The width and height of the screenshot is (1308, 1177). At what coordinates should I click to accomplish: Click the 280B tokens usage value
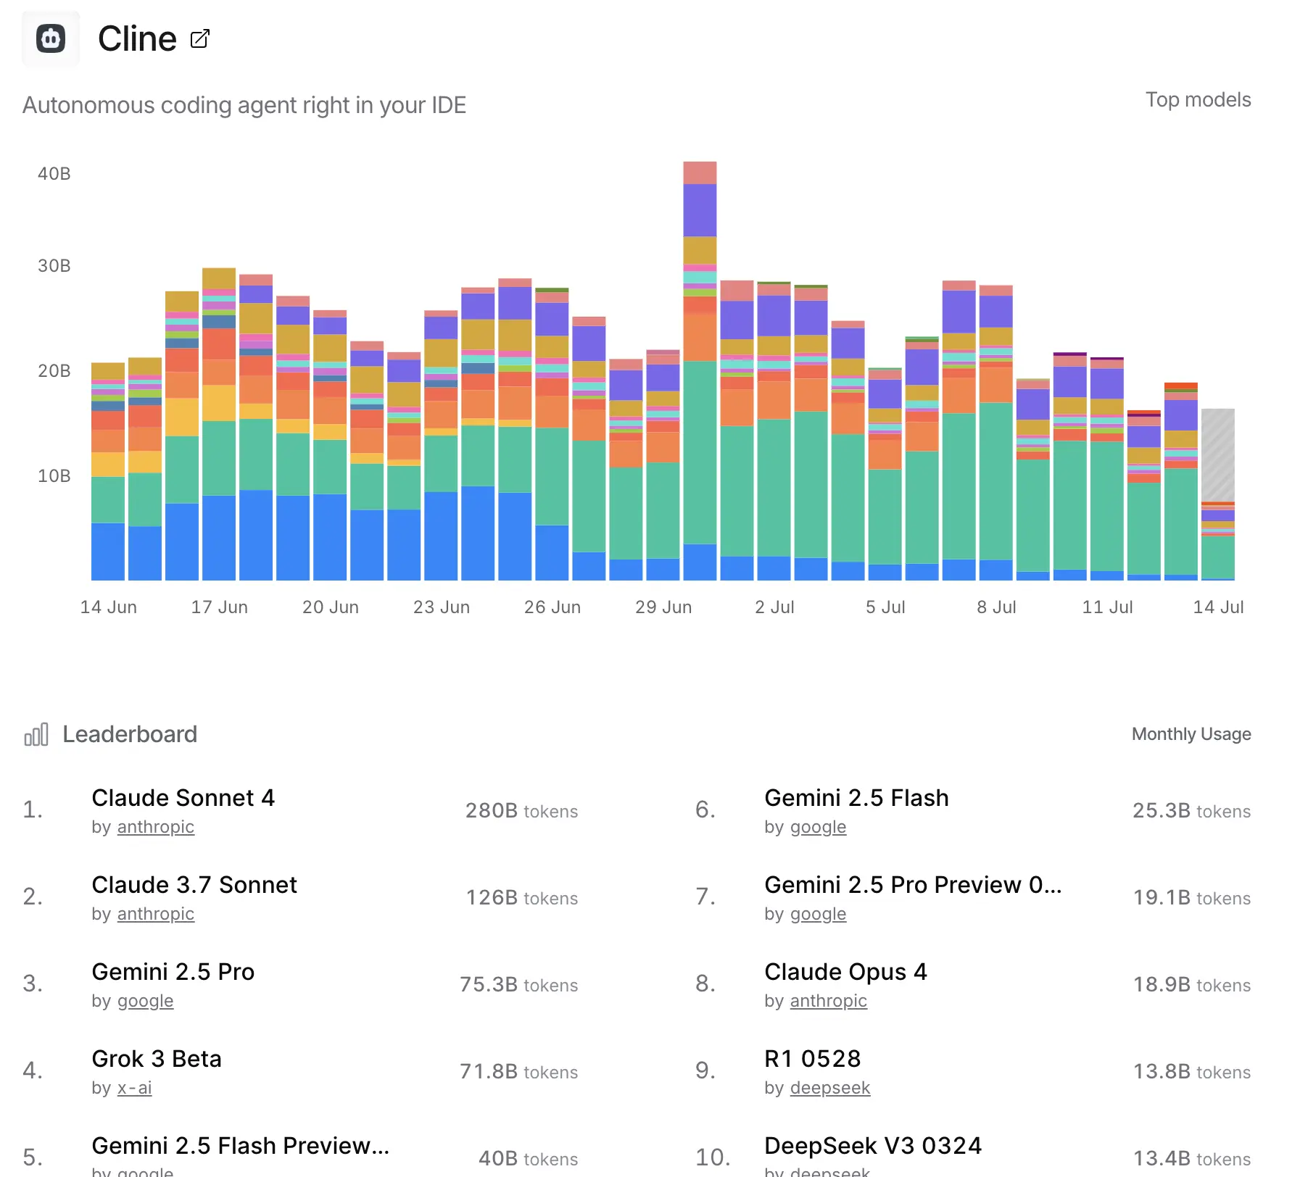point(522,811)
